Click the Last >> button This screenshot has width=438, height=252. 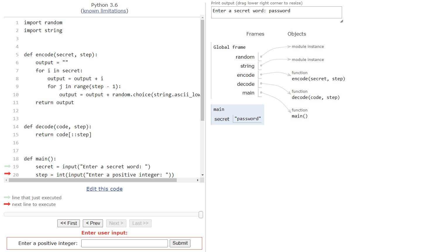click(140, 223)
